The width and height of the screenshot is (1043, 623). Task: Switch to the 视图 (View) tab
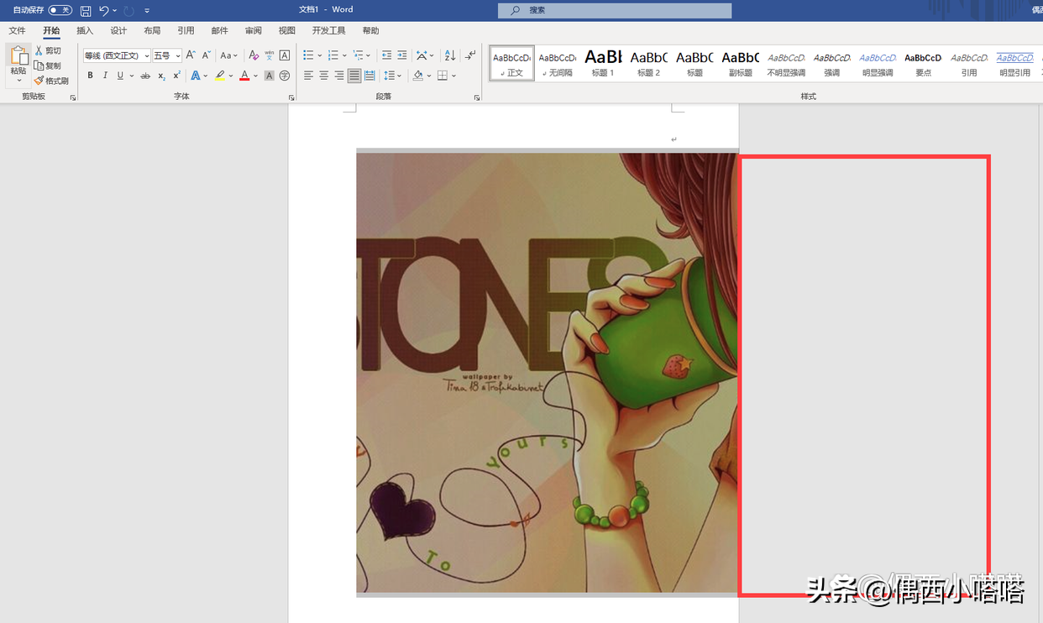[286, 30]
